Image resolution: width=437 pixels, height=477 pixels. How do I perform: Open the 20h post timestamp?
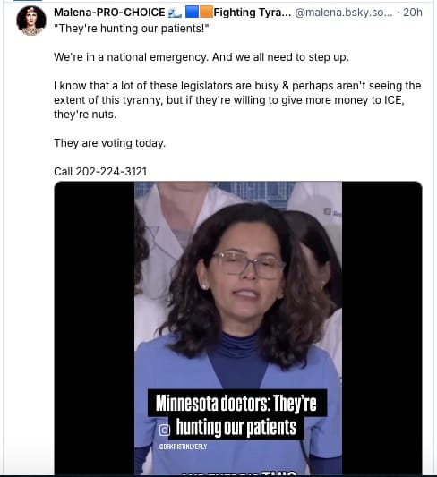tap(413, 13)
